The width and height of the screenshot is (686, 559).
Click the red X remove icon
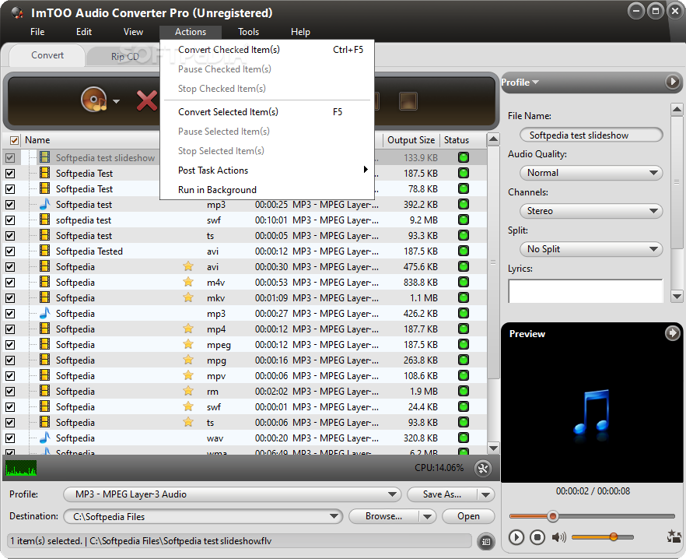point(147,100)
